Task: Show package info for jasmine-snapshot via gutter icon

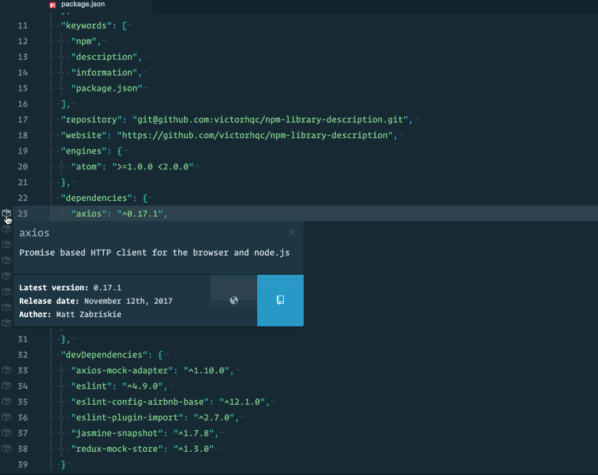Action: pyautogui.click(x=6, y=432)
